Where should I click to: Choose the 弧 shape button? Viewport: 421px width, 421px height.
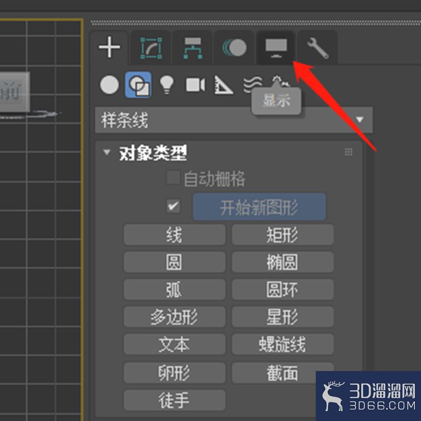(174, 290)
